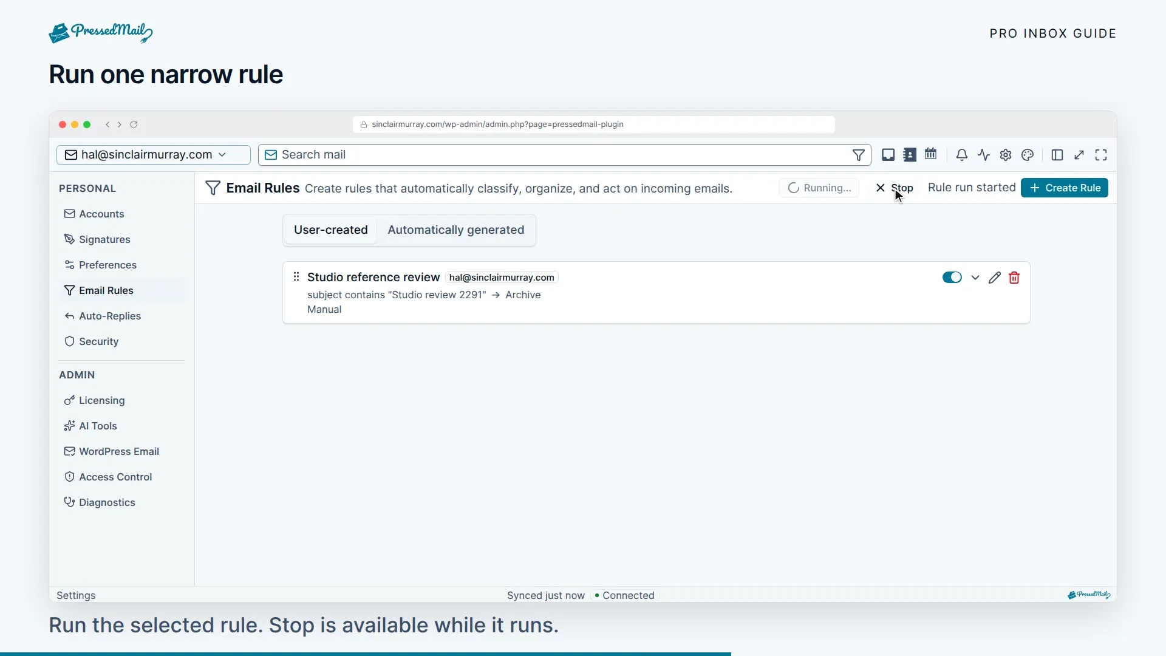1166x656 pixels.
Task: Click the Connected status in footer
Action: click(x=624, y=595)
